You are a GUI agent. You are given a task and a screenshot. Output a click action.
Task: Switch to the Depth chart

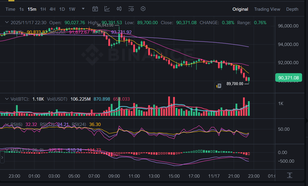tap(292, 9)
